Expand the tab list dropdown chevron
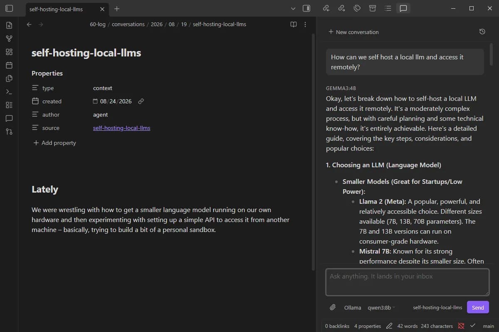This screenshot has width=499, height=332. [293, 8]
